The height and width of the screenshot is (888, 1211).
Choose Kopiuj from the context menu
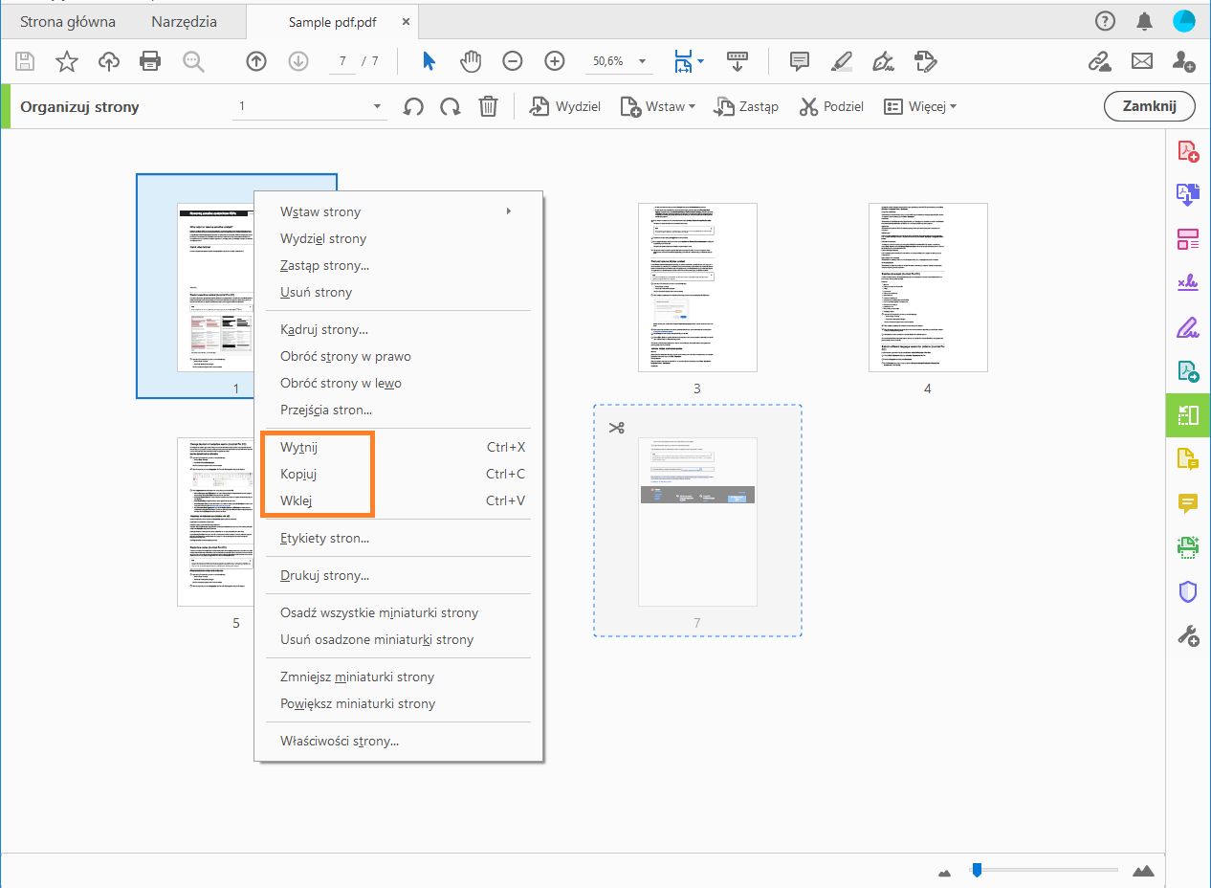(x=298, y=474)
